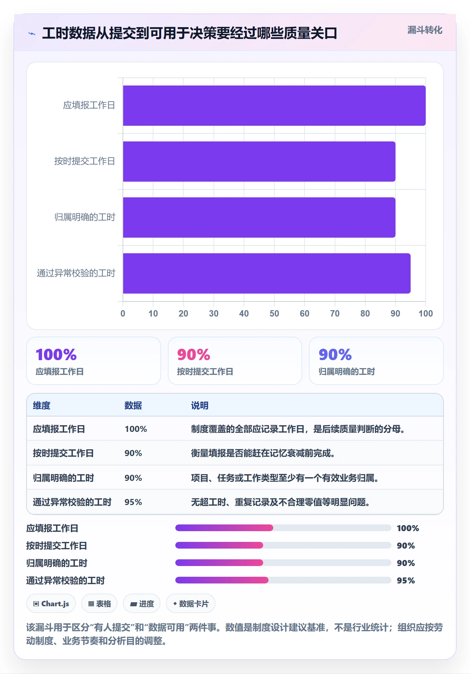Click the 100% cell in the table

(x=136, y=429)
